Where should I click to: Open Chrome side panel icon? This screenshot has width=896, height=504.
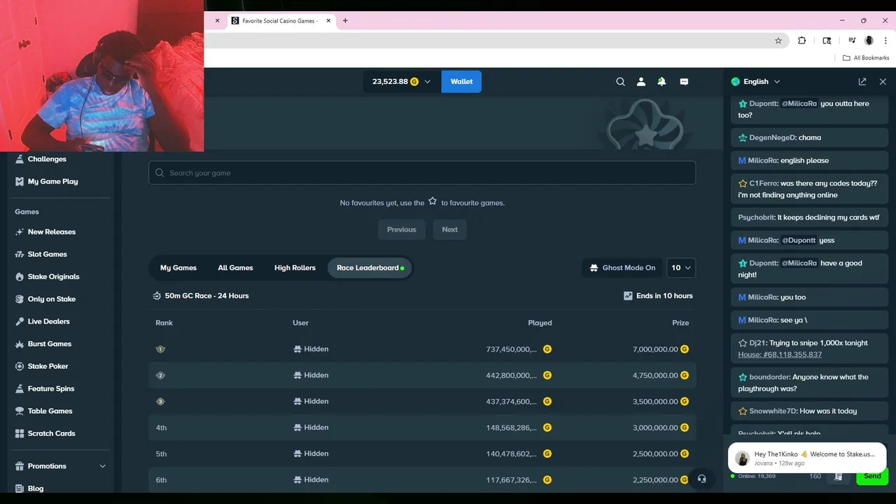pos(827,41)
